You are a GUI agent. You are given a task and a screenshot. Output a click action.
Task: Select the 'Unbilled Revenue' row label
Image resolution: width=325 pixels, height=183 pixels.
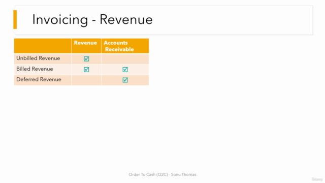[x=38, y=58]
